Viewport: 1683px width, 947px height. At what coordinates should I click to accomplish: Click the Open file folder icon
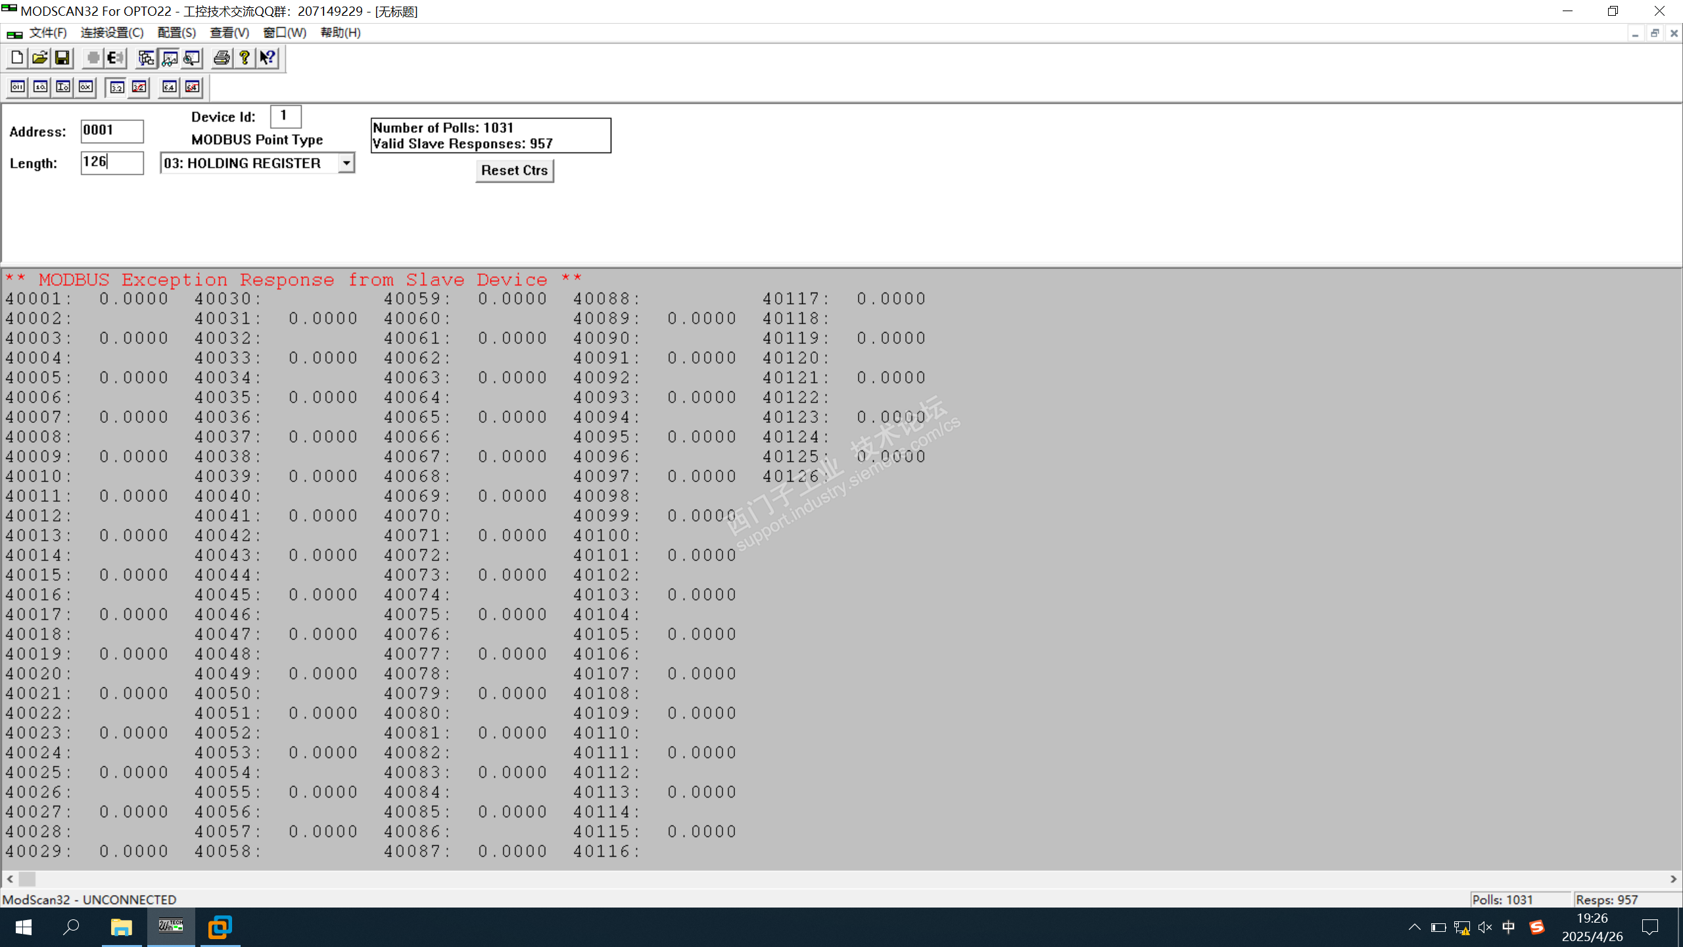tap(39, 58)
